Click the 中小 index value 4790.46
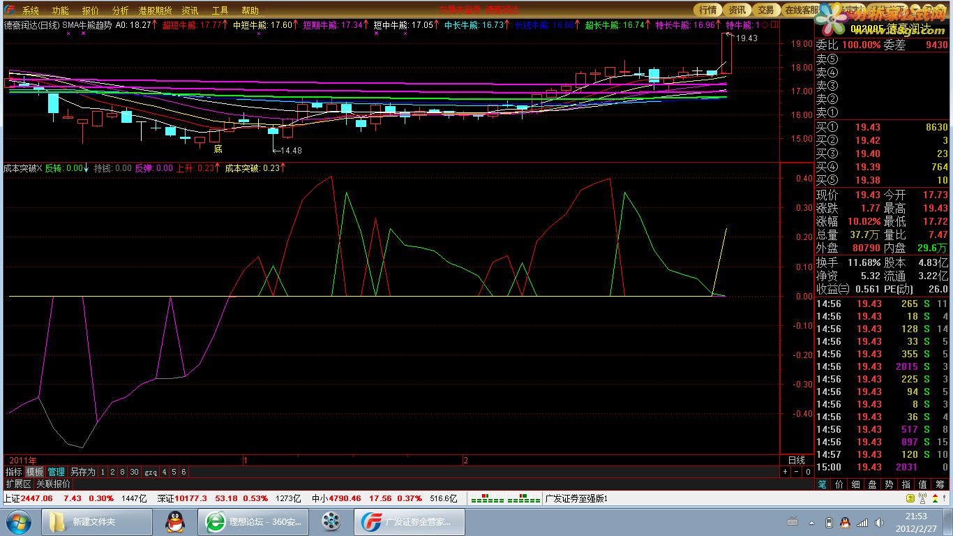 [345, 498]
